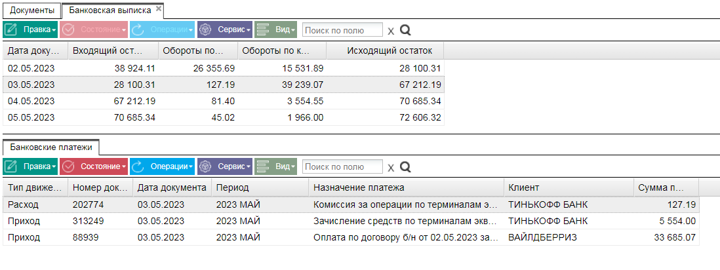The height and width of the screenshot is (270, 720).
Task: Select the 04.05.2023 statement row
Action: [224, 101]
